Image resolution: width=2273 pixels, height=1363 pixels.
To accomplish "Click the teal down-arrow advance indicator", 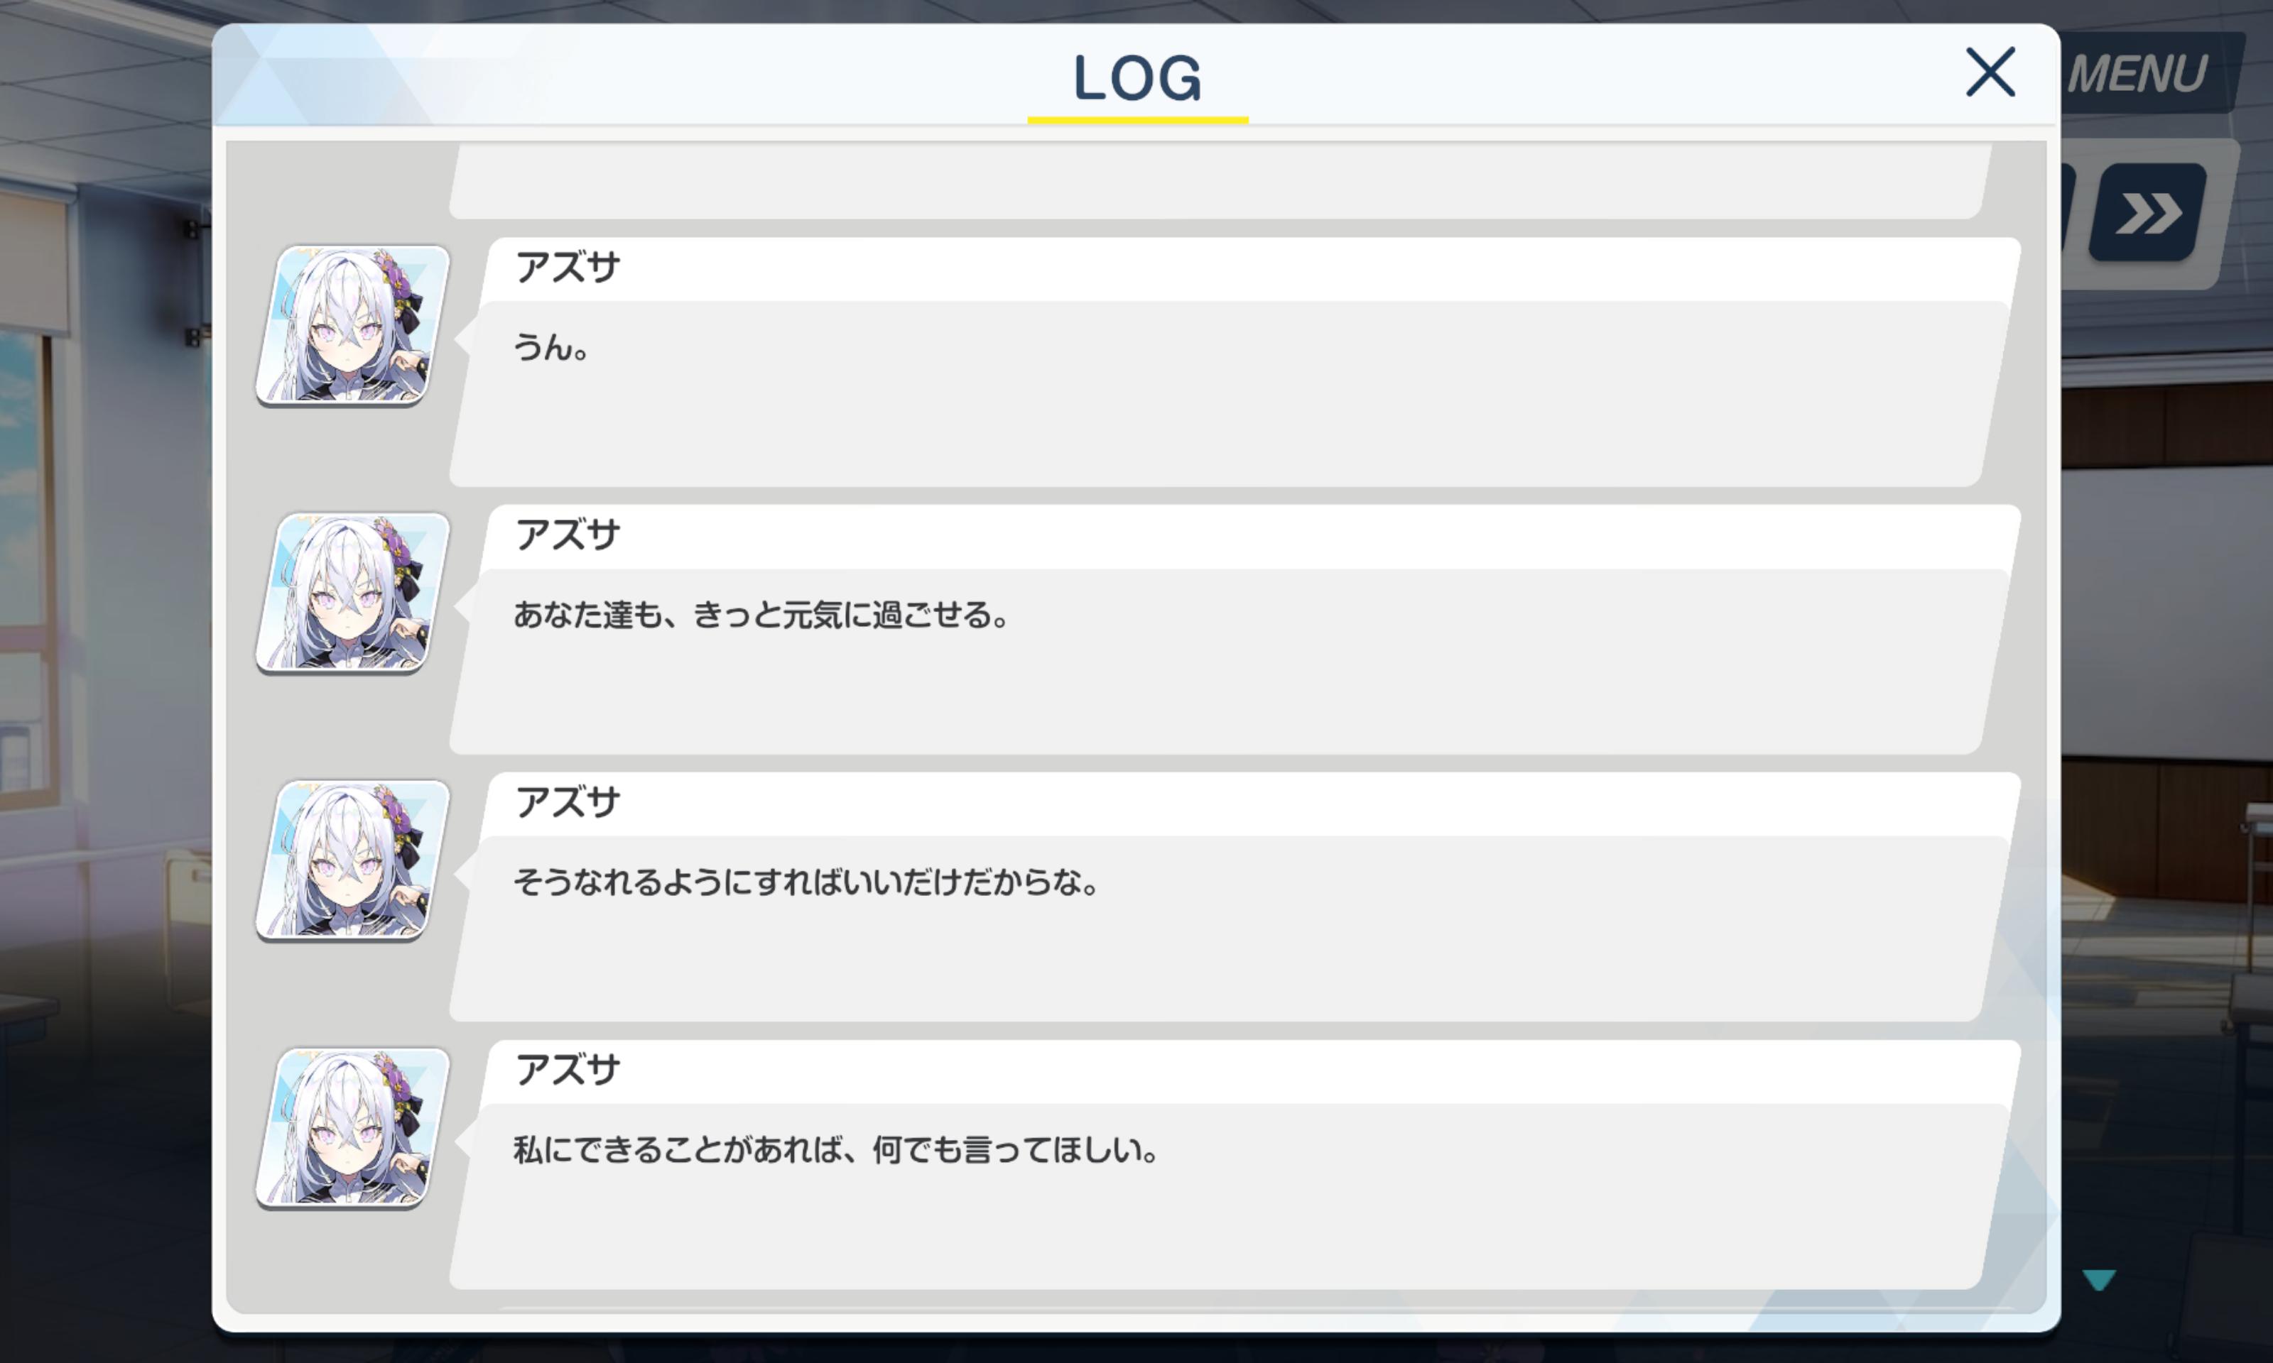I will click(x=2100, y=1279).
